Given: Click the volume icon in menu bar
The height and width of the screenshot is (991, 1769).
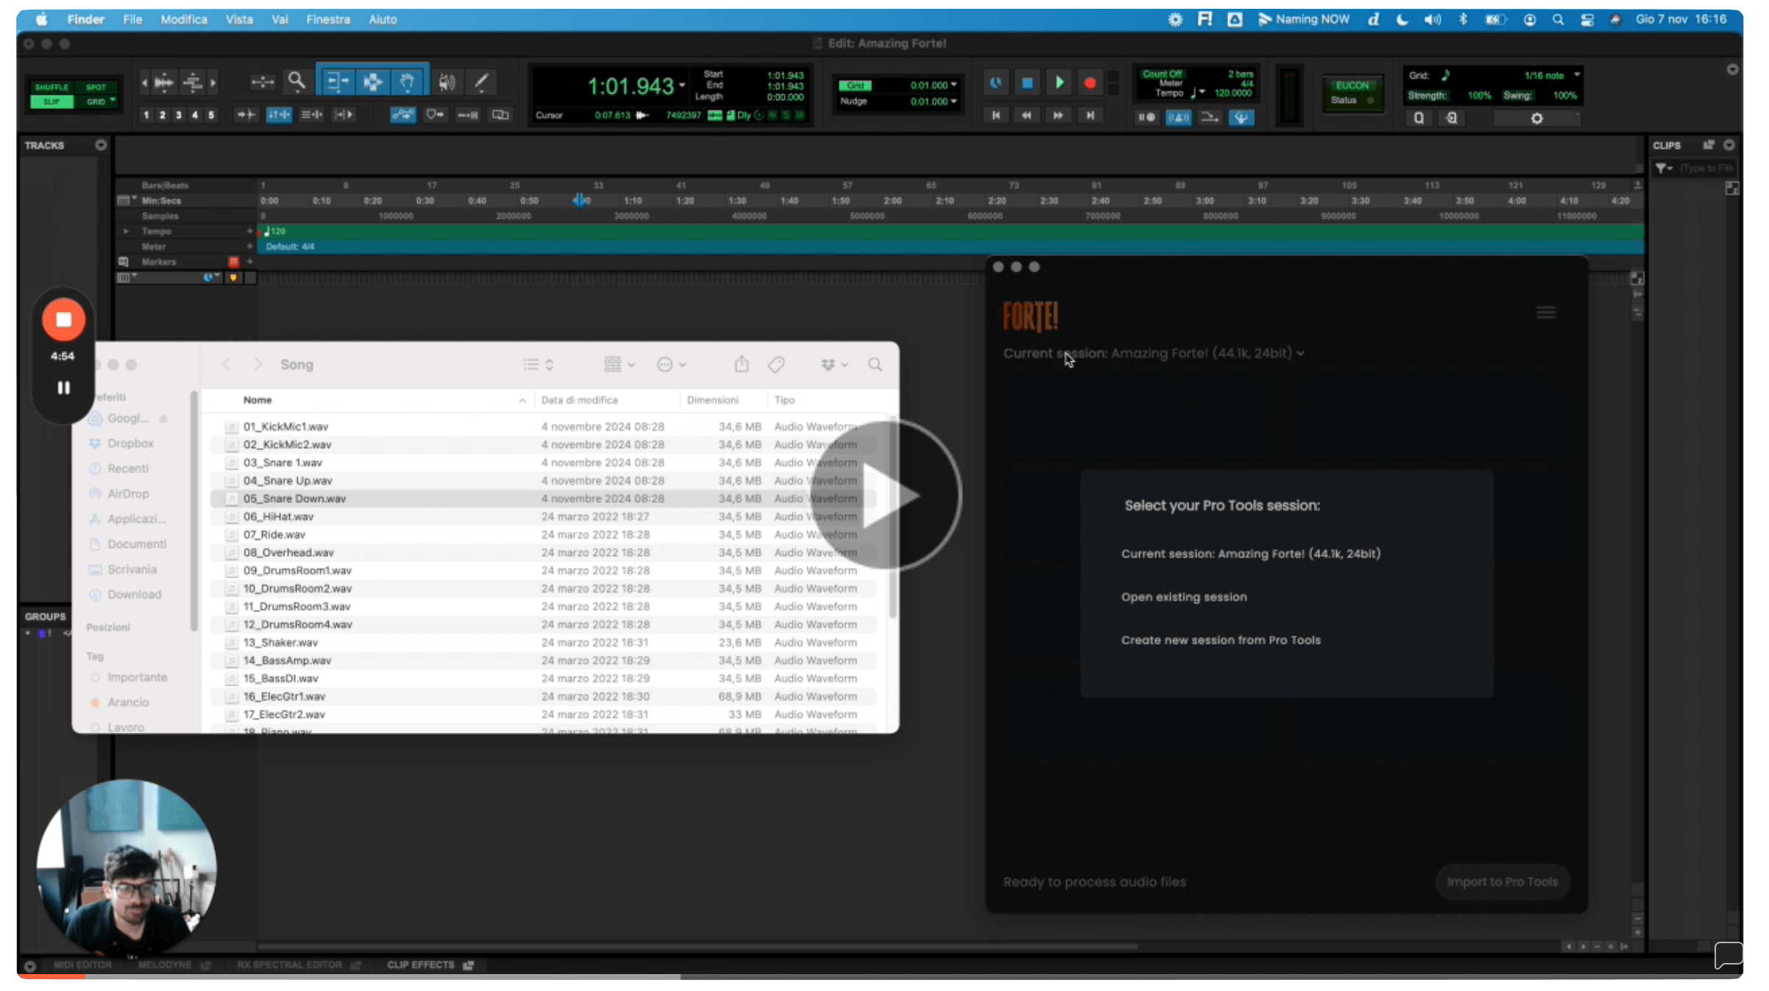Looking at the screenshot, I should point(1432,20).
